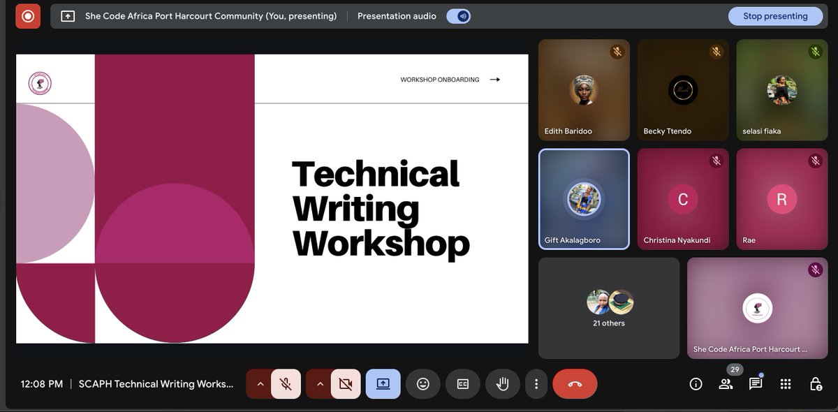Select Gift Akalagboro participant tile
This screenshot has height=412, width=838.
pyautogui.click(x=584, y=199)
